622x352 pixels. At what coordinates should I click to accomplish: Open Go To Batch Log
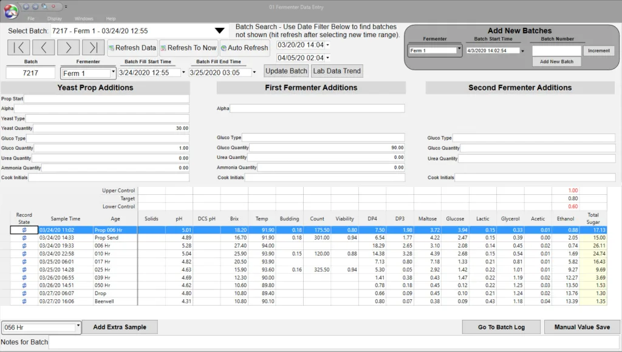501,327
